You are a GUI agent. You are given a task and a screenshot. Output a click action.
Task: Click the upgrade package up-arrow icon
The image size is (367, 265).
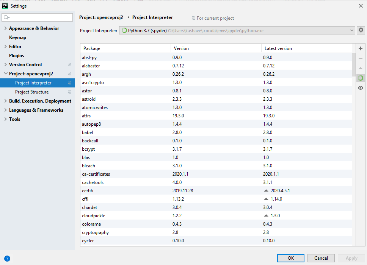(x=361, y=68)
